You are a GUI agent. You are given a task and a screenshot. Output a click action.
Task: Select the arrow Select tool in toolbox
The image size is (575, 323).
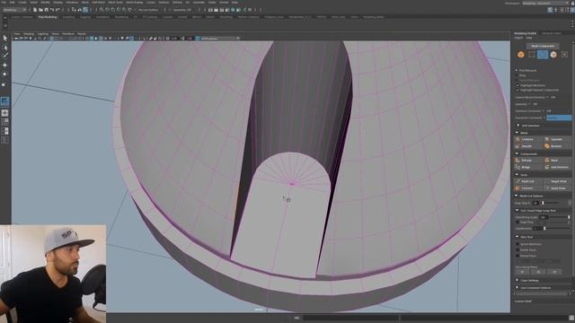click(x=4, y=39)
